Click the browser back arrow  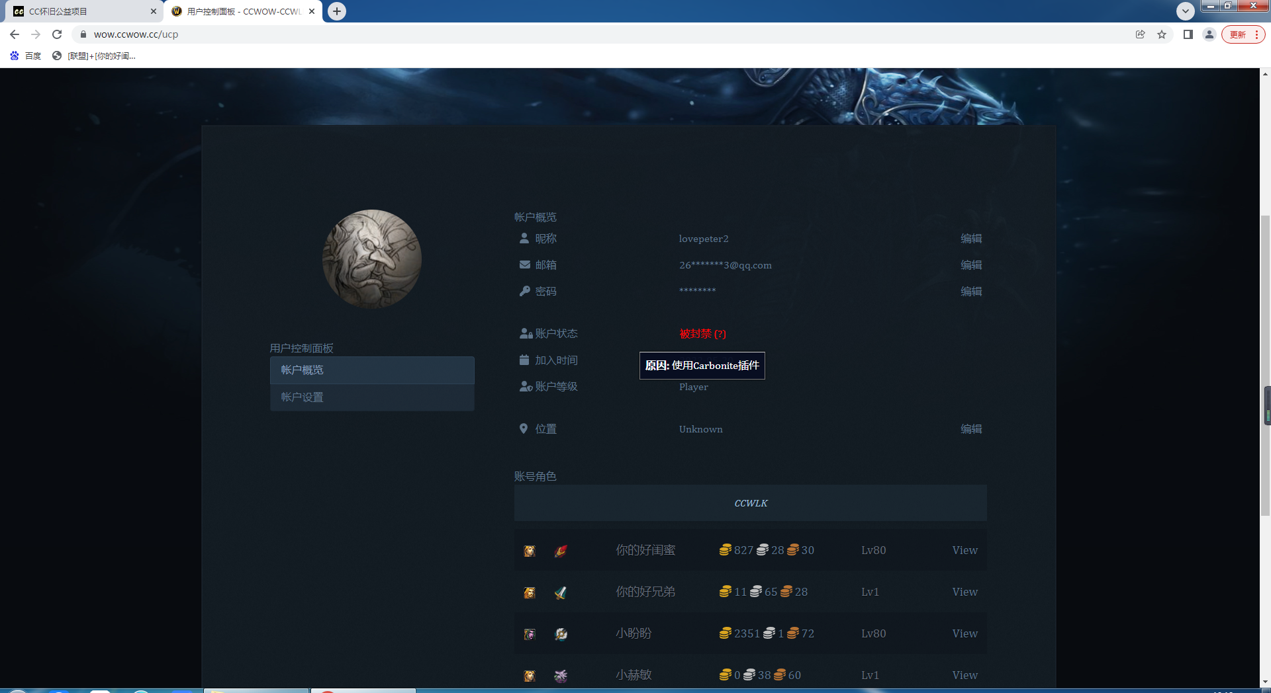click(x=15, y=34)
